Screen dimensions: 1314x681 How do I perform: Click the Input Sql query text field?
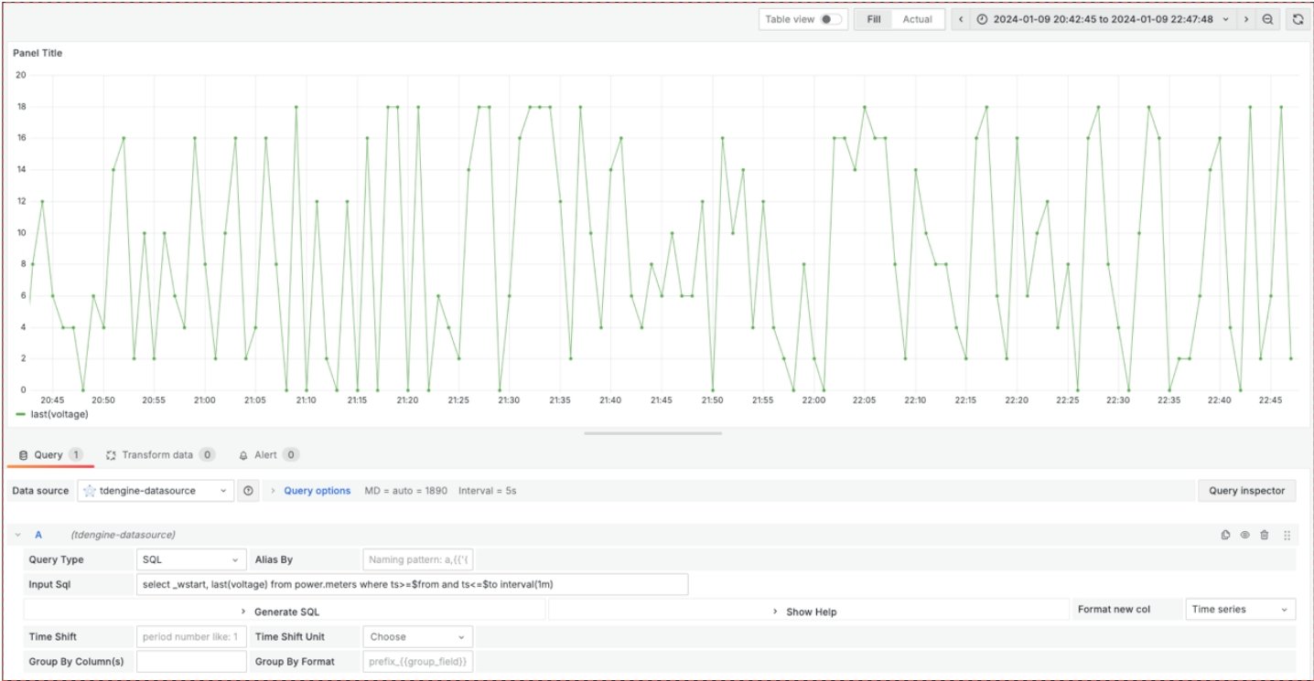(412, 585)
